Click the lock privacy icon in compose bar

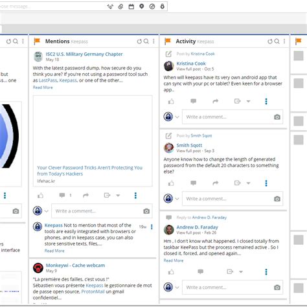tap(163, 6)
